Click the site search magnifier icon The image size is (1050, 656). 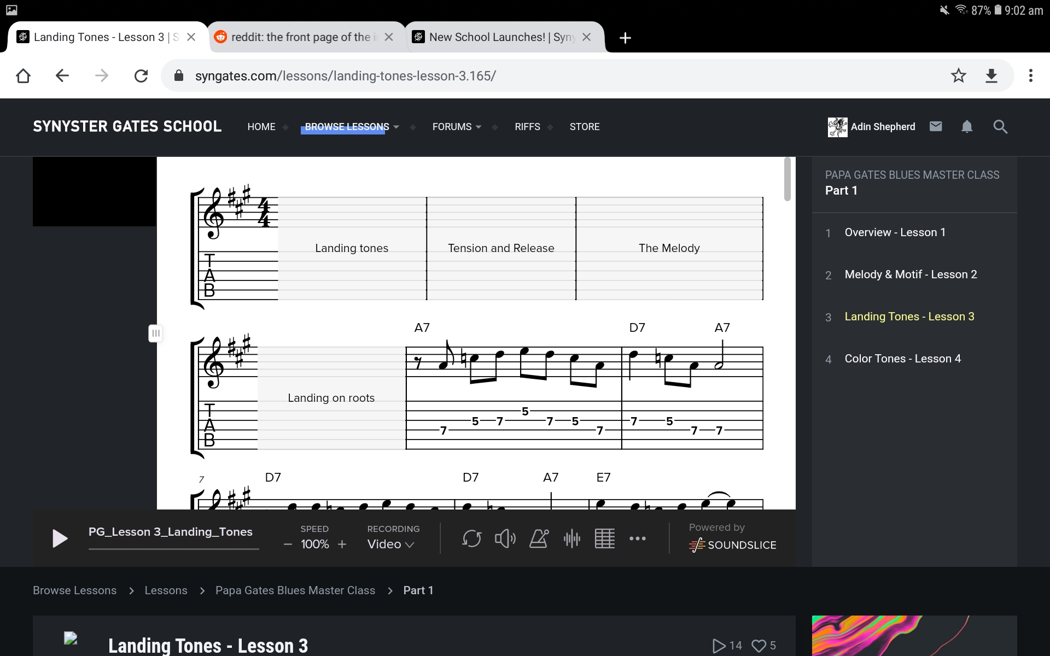click(1000, 127)
